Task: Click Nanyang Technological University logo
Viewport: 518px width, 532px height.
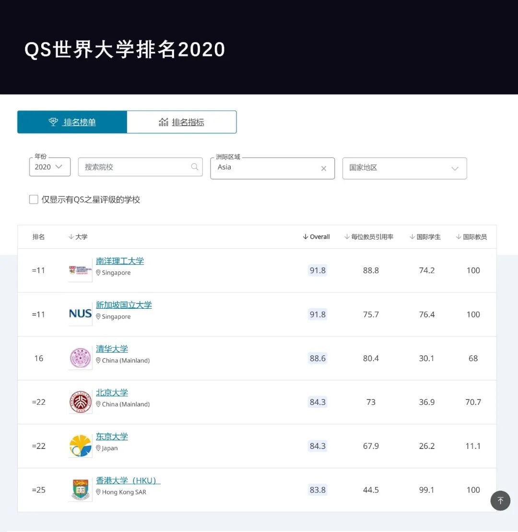Action: [80, 270]
